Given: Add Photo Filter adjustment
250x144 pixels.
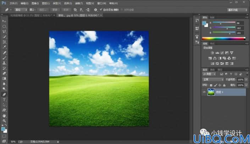Looking at the screenshot, I should click(x=224, y=58).
